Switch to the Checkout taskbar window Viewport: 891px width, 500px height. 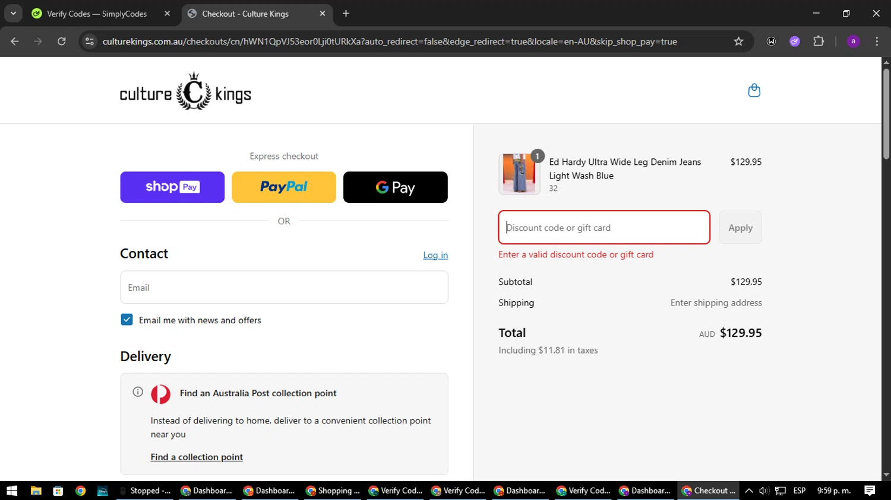click(709, 491)
